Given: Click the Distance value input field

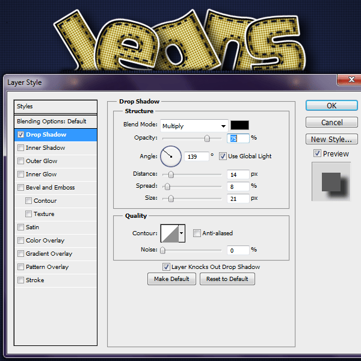Looking at the screenshot, I should coord(238,174).
